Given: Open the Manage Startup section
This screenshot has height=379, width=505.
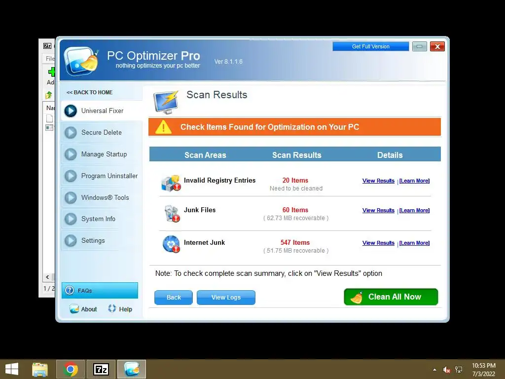Looking at the screenshot, I should 102,154.
